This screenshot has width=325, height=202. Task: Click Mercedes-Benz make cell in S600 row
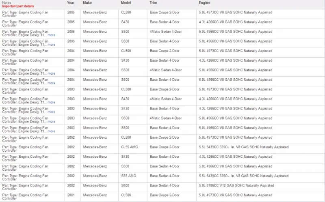[x=95, y=185]
